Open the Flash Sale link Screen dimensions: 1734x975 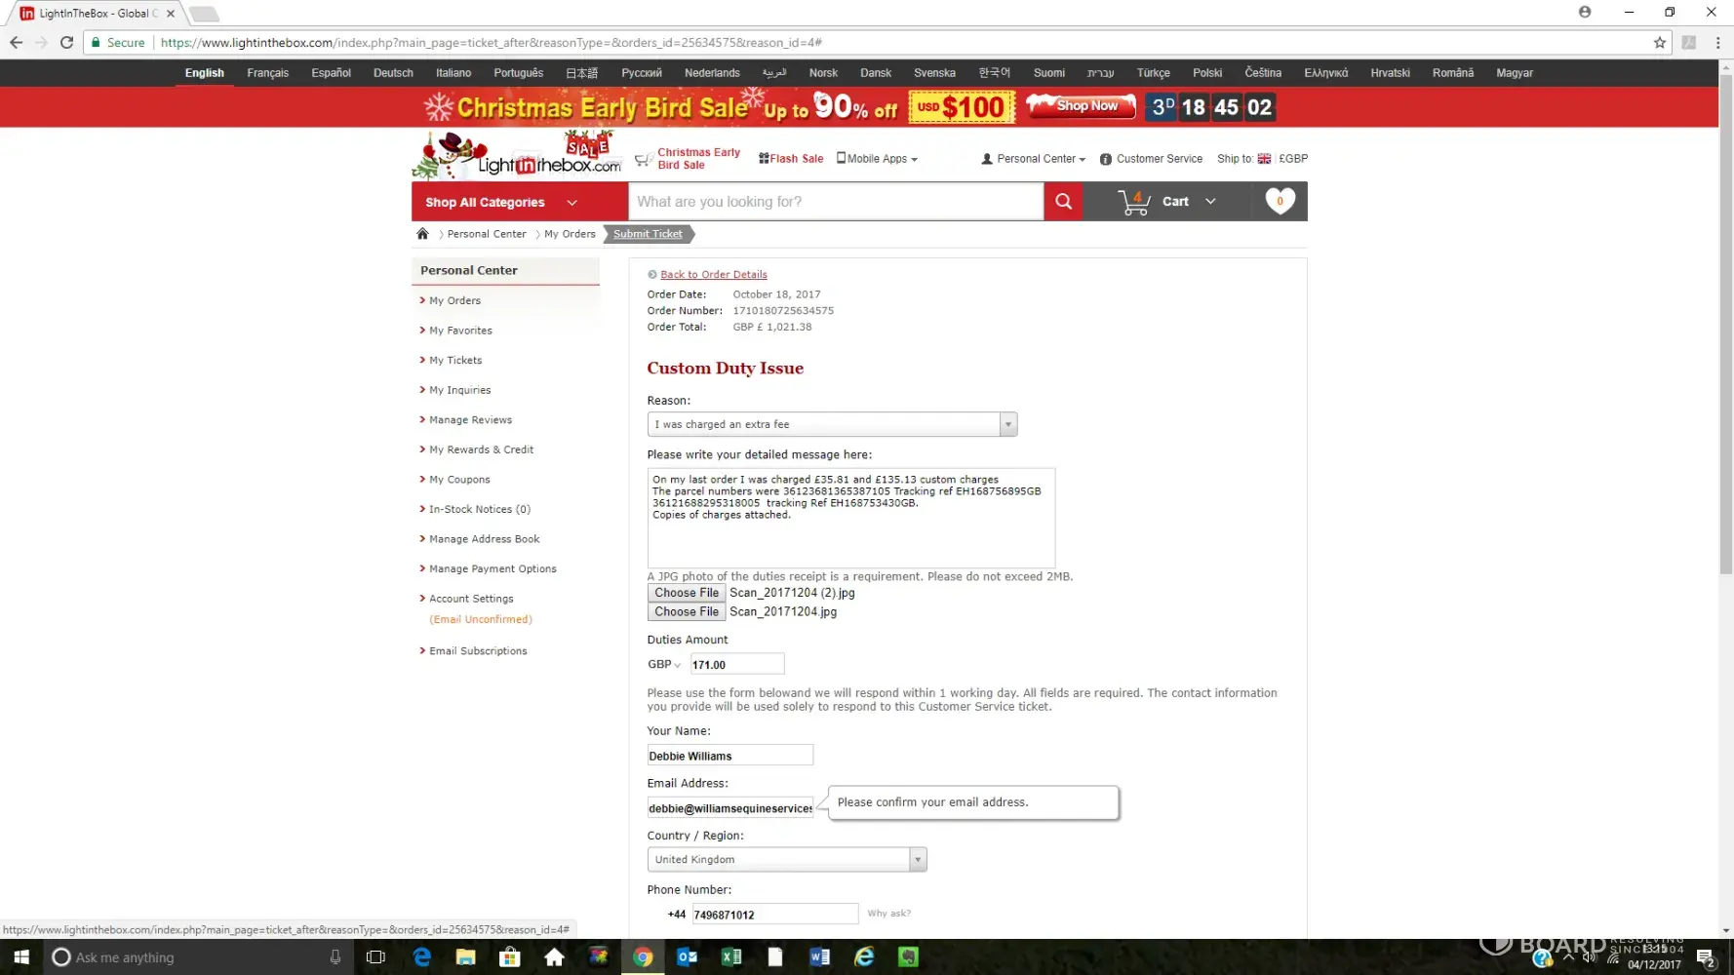[791, 159]
